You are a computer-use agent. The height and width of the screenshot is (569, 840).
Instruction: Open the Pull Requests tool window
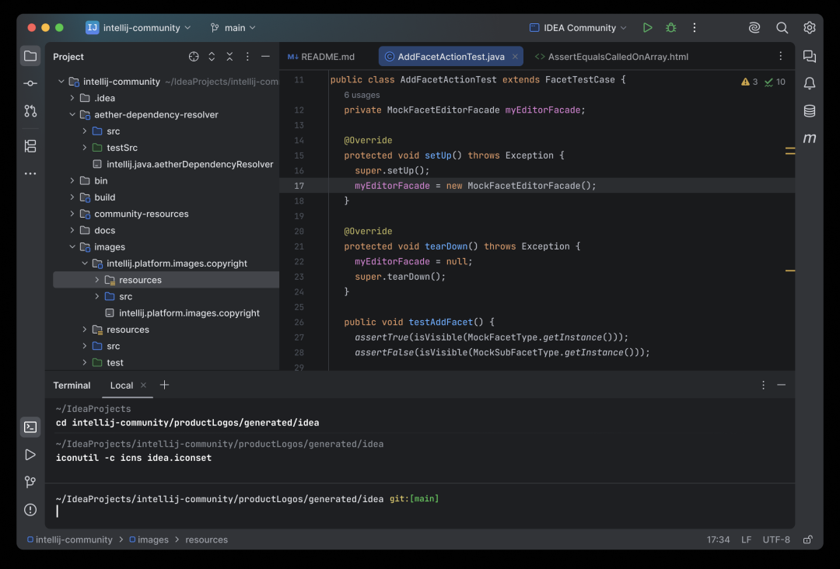click(30, 111)
